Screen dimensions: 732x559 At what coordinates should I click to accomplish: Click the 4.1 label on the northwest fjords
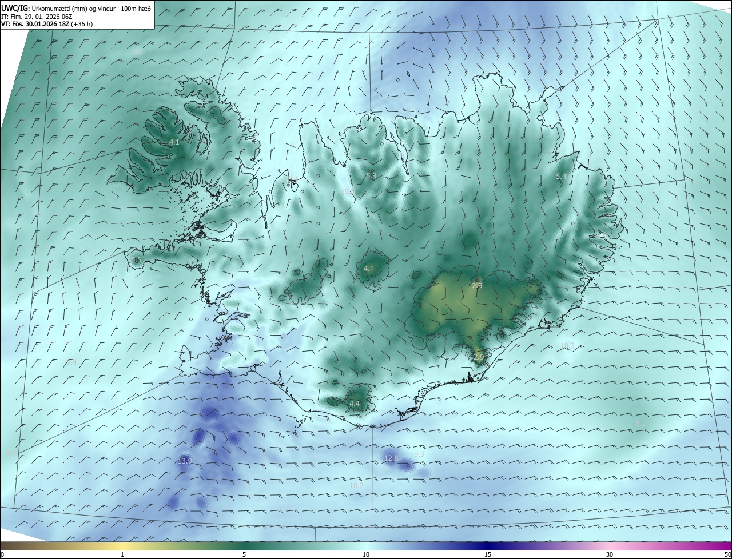174,142
